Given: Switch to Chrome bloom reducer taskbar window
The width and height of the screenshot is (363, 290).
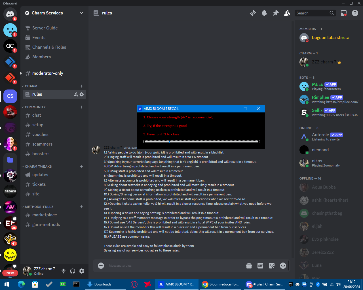Looking at the screenshot, I should (221, 284).
